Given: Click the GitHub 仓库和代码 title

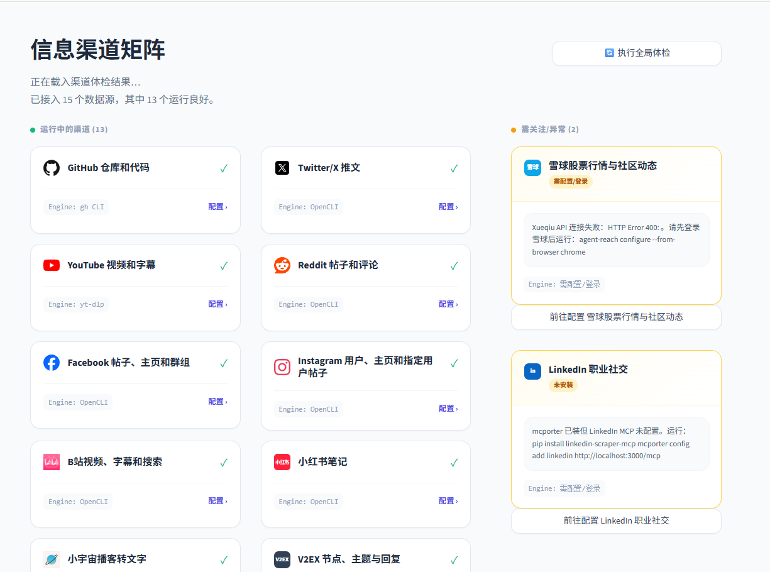Looking at the screenshot, I should [108, 168].
